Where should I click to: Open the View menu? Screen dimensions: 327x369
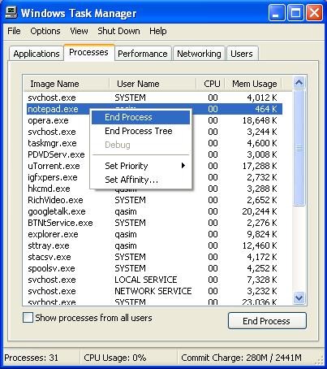coord(79,31)
